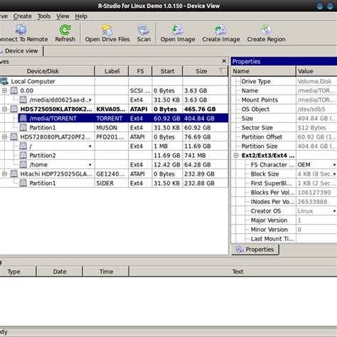Click the Create Image toolbar icon
The height and width of the screenshot is (337, 337).
(221, 30)
